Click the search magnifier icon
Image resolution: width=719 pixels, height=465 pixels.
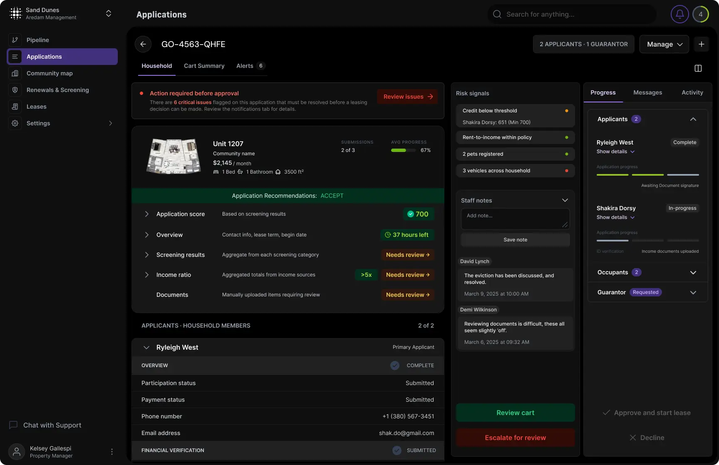point(497,14)
